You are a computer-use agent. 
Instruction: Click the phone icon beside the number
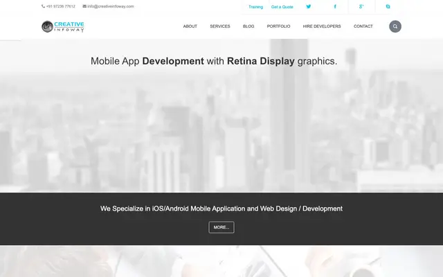click(x=43, y=6)
